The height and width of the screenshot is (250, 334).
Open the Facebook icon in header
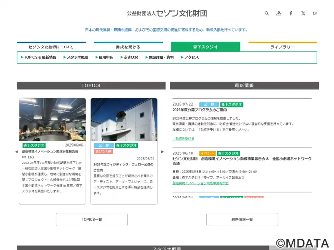tap(291, 13)
